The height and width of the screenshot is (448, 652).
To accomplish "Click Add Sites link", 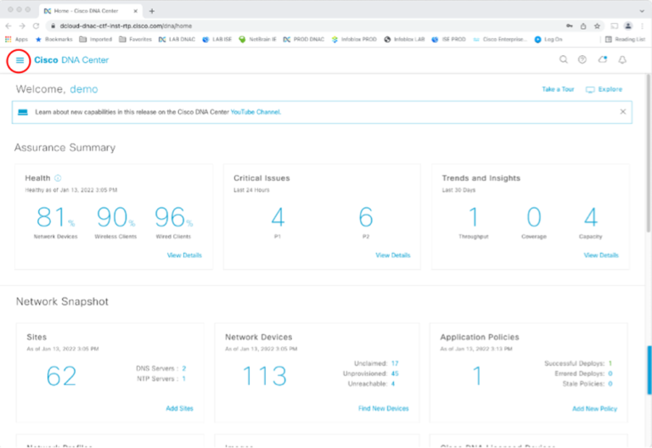I will pyautogui.click(x=180, y=408).
